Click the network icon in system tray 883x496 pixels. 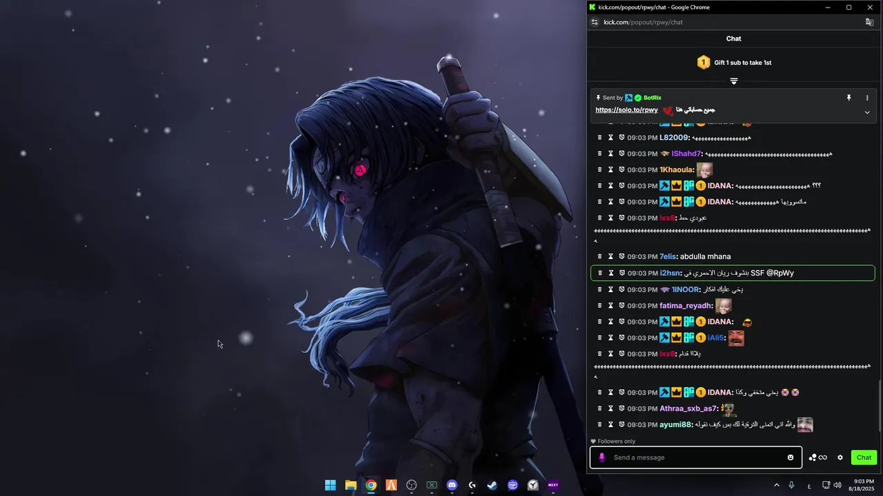coord(826,485)
